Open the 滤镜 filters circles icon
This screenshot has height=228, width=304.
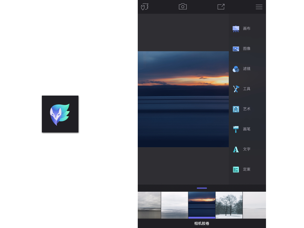(x=236, y=69)
